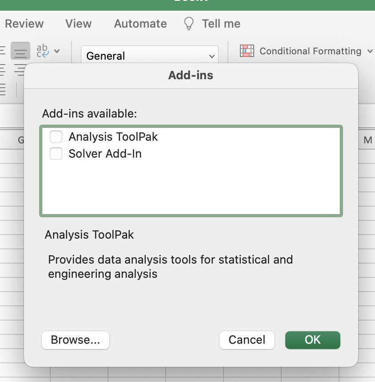375x382 pixels.
Task: Click the Tell me search field
Action: (221, 24)
